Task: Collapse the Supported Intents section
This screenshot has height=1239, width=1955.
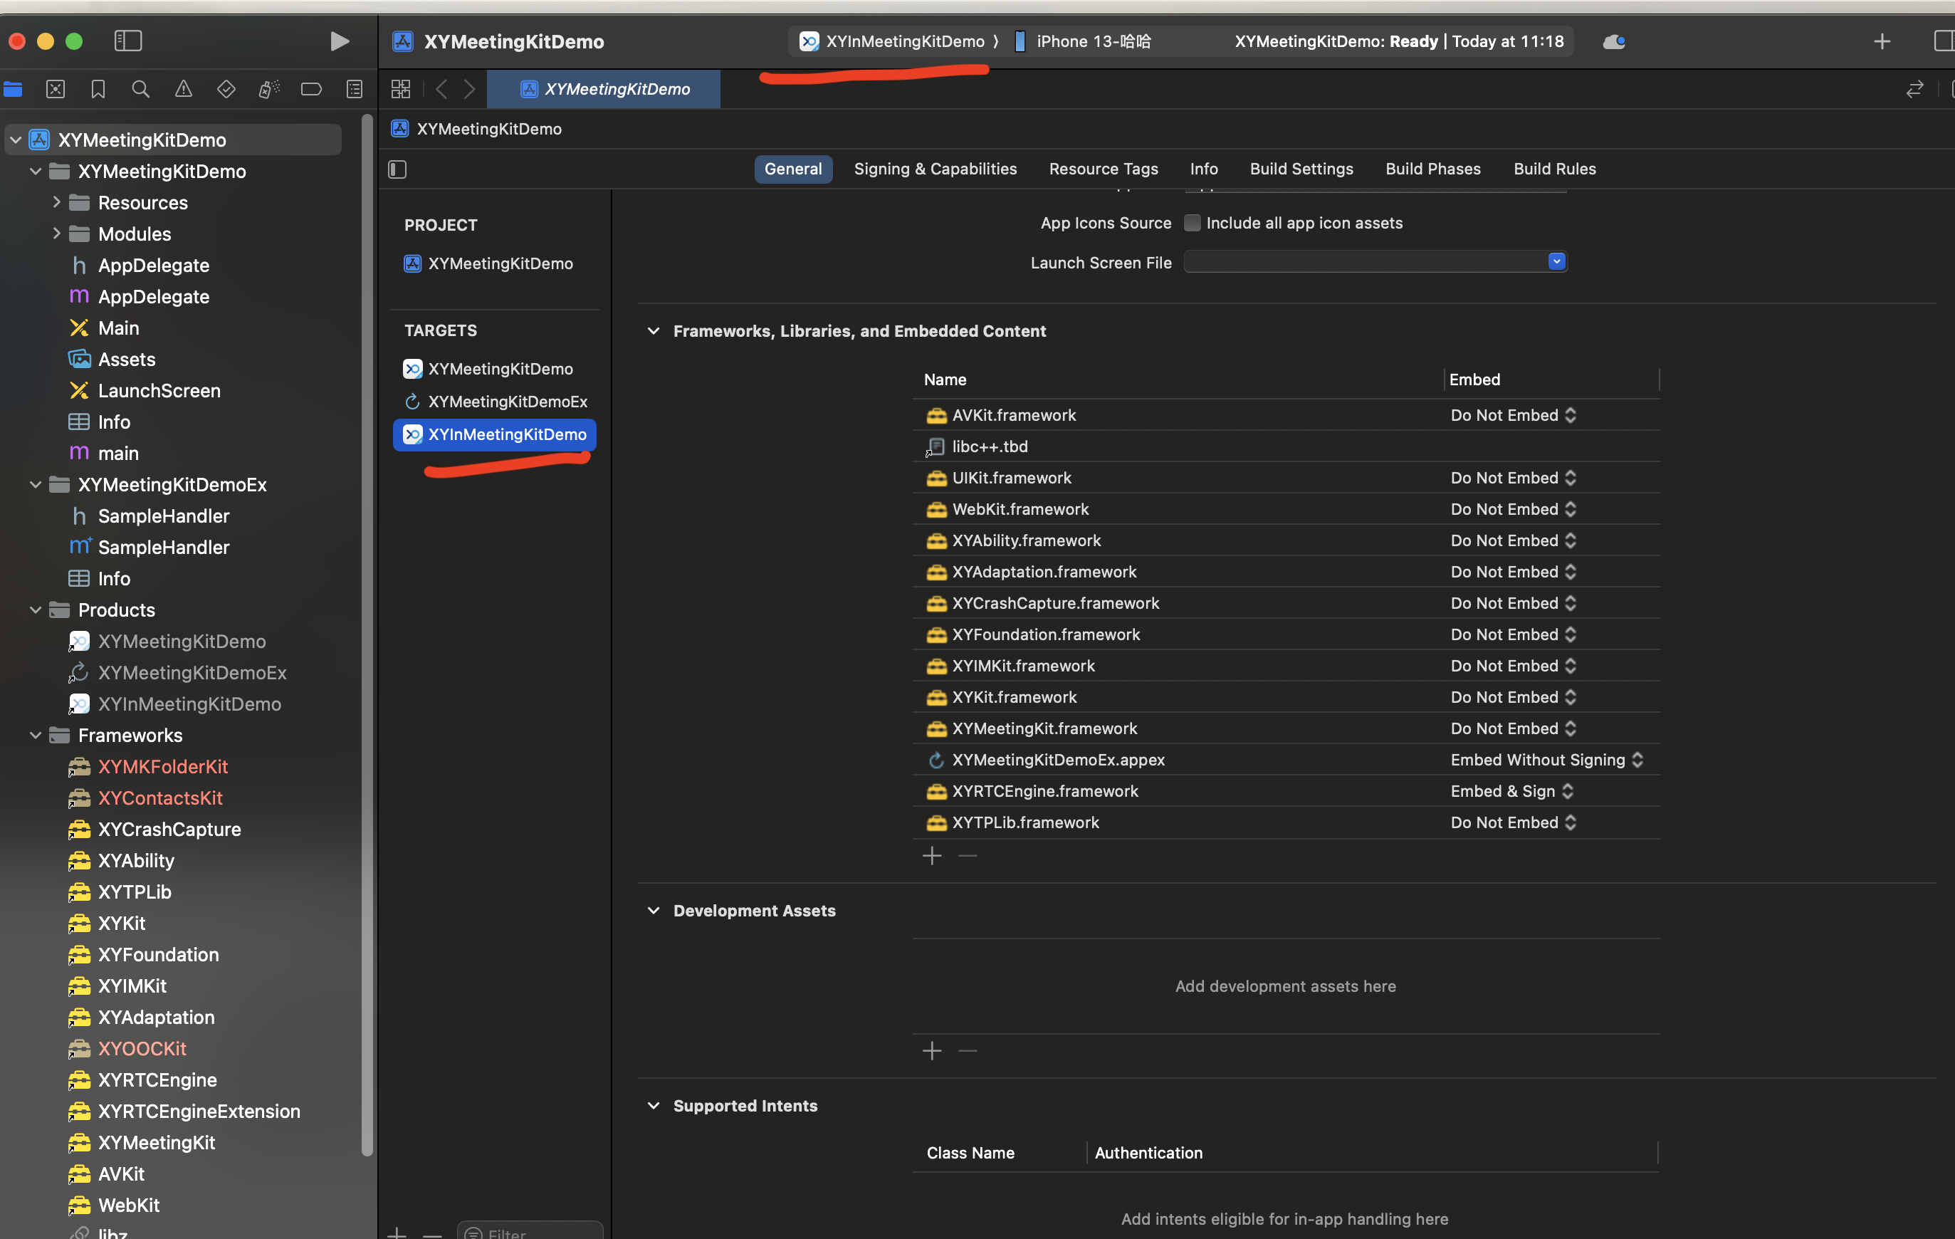Action: pos(654,1105)
